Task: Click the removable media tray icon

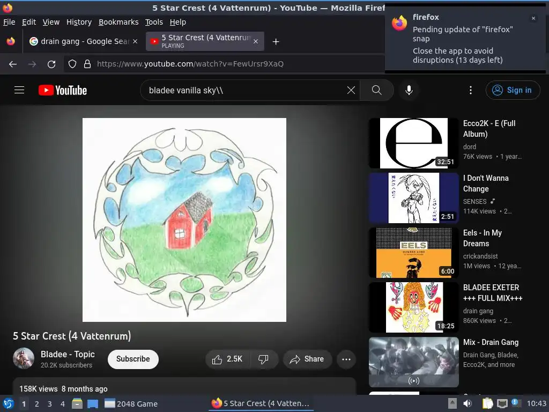Action: 452,403
